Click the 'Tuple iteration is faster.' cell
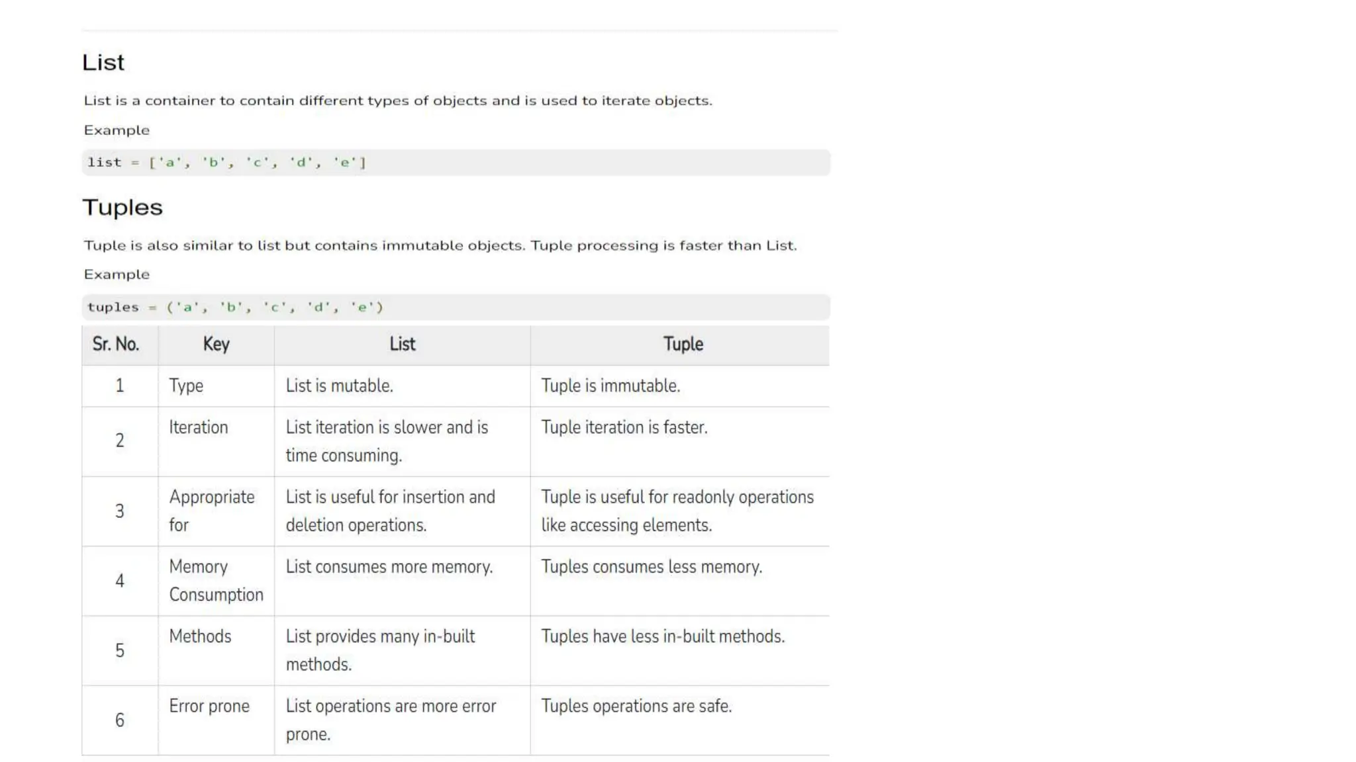This screenshot has height=762, width=1356. pos(680,442)
